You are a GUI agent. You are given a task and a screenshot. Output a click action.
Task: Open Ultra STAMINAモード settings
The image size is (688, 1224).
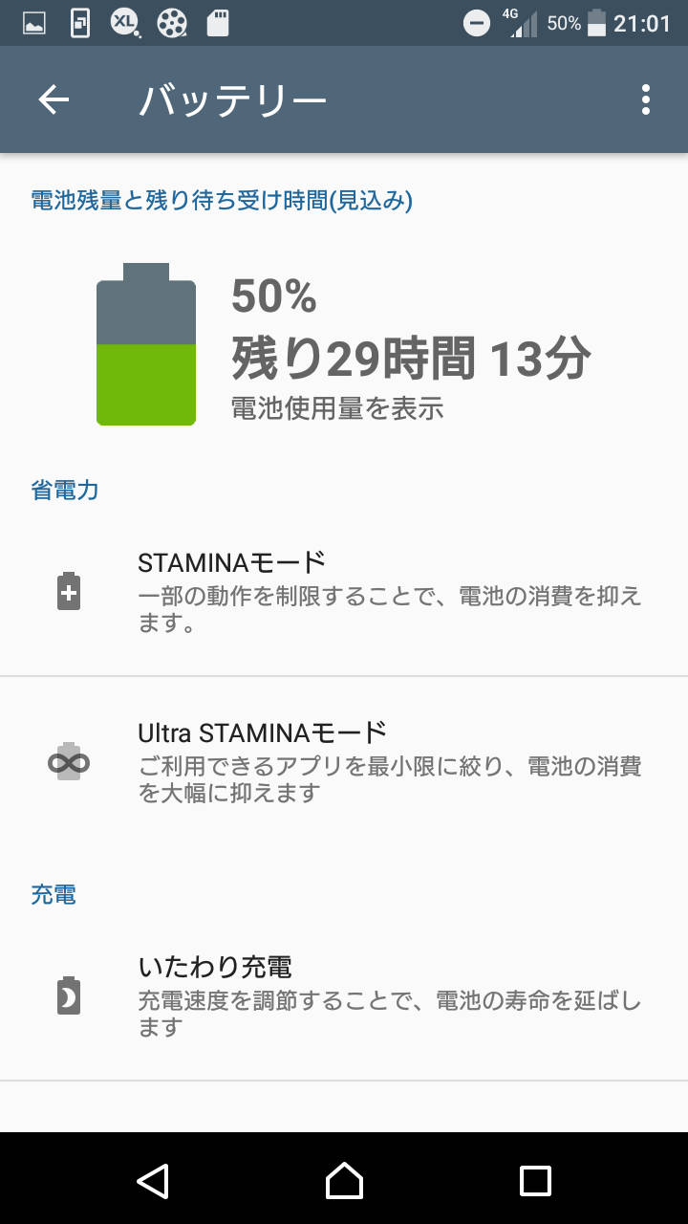click(390, 762)
